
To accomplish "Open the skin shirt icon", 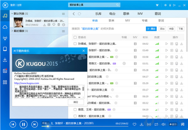I will [x=157, y=5].
